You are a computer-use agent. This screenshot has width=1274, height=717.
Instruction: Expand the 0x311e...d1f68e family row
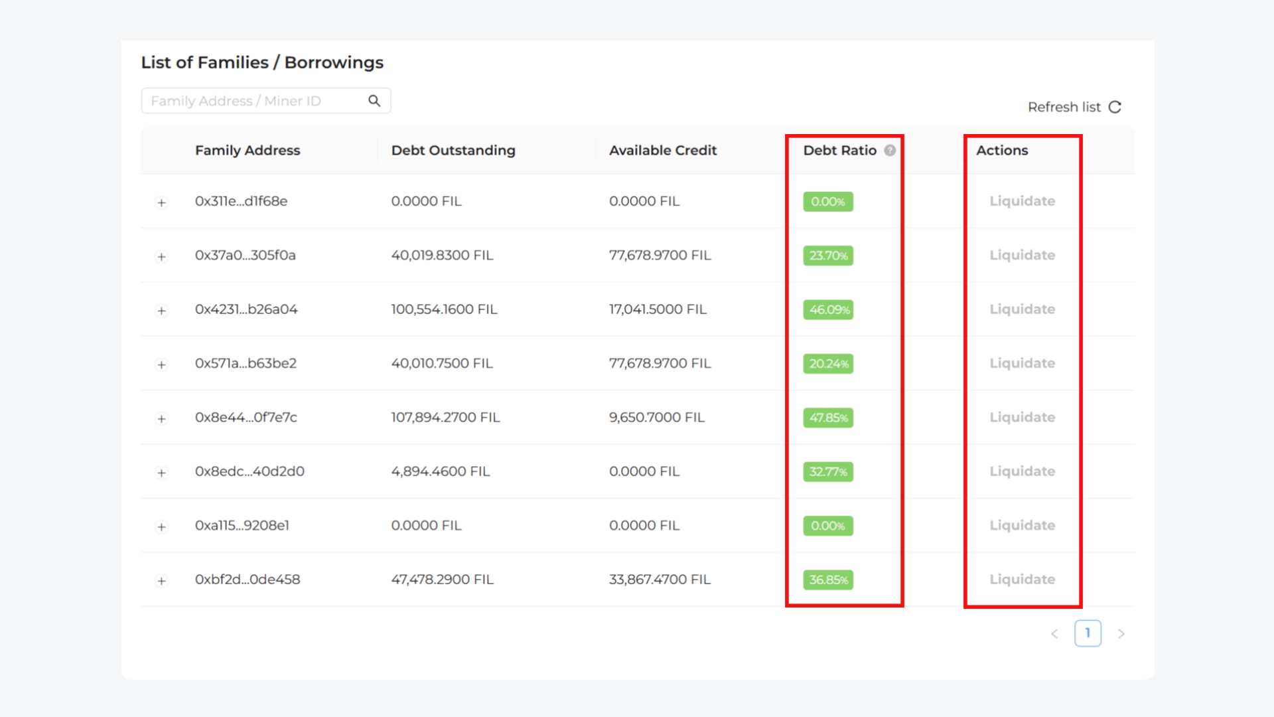point(161,202)
